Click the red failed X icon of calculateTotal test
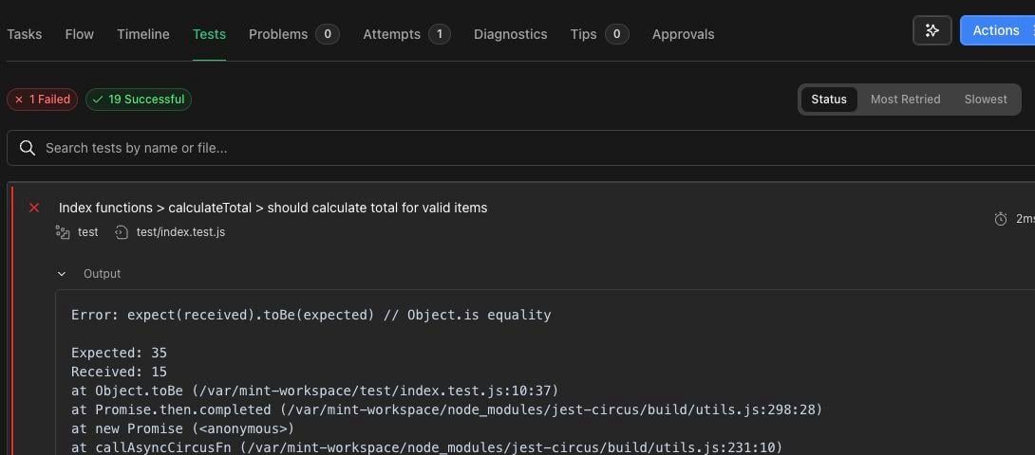 pos(34,208)
